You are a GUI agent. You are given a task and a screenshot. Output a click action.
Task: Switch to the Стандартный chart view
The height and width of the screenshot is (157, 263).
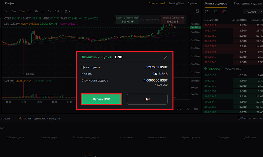click(x=157, y=3)
